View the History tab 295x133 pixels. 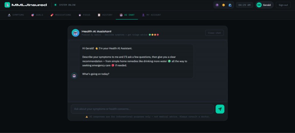click(105, 15)
